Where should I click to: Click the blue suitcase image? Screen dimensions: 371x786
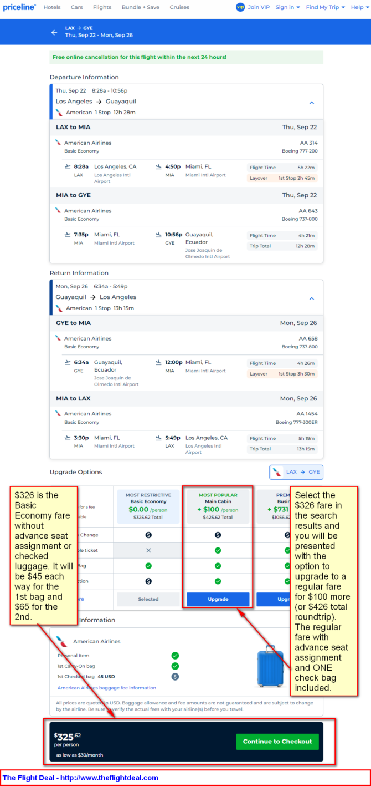(270, 666)
